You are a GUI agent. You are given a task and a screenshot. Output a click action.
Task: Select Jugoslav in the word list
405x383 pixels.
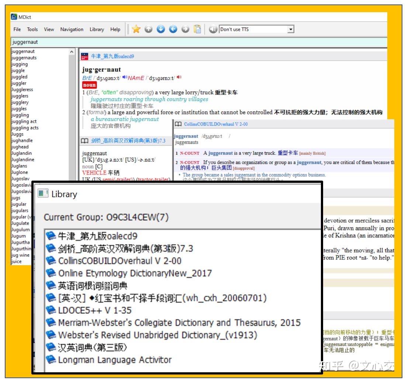point(20,179)
